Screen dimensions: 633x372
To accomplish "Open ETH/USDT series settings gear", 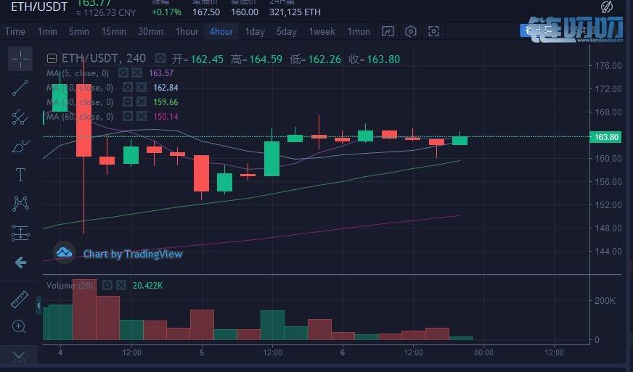I will click(160, 59).
